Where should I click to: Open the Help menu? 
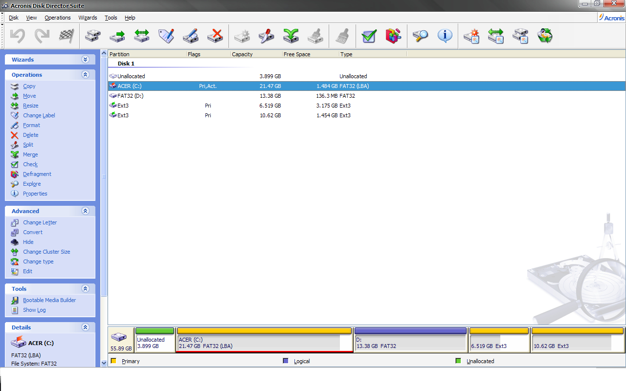click(130, 18)
